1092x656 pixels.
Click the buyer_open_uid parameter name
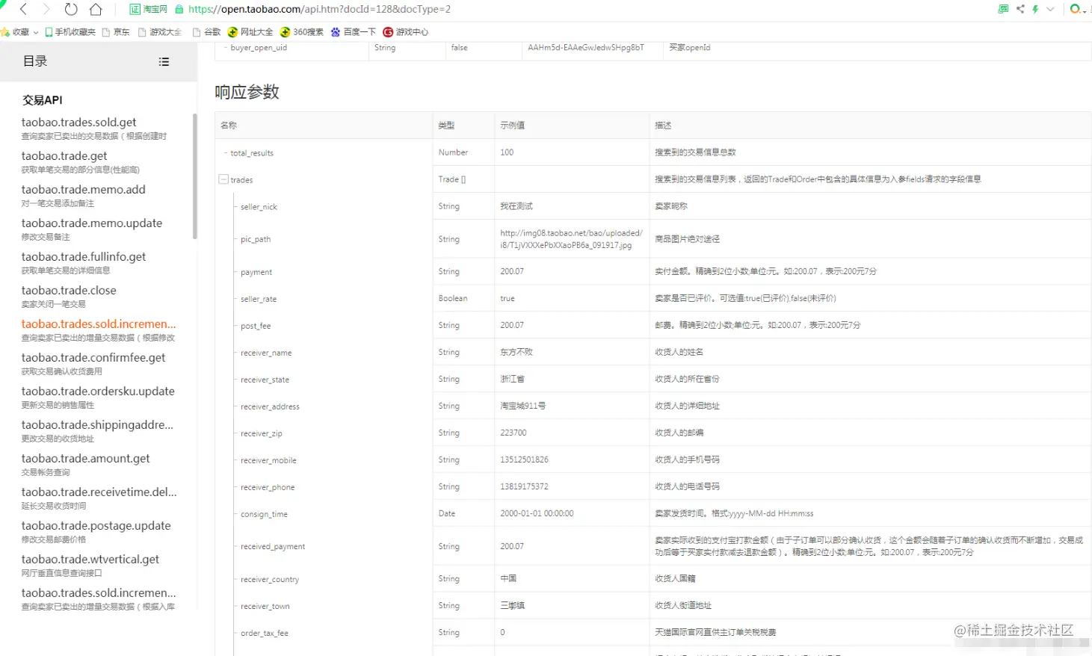point(259,47)
